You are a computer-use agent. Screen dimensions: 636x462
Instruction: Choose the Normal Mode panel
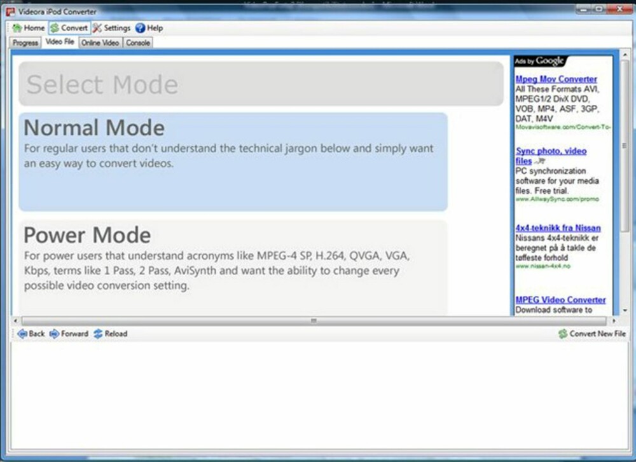233,161
